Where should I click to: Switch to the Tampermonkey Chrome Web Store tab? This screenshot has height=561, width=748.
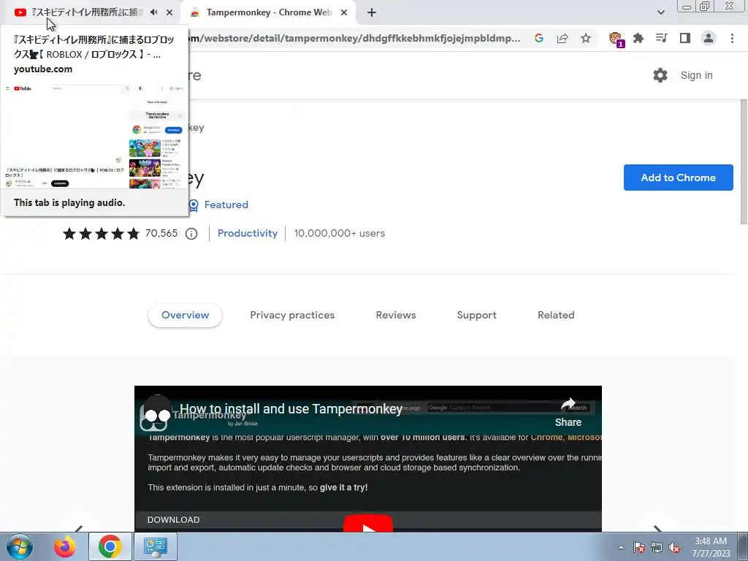(x=269, y=12)
